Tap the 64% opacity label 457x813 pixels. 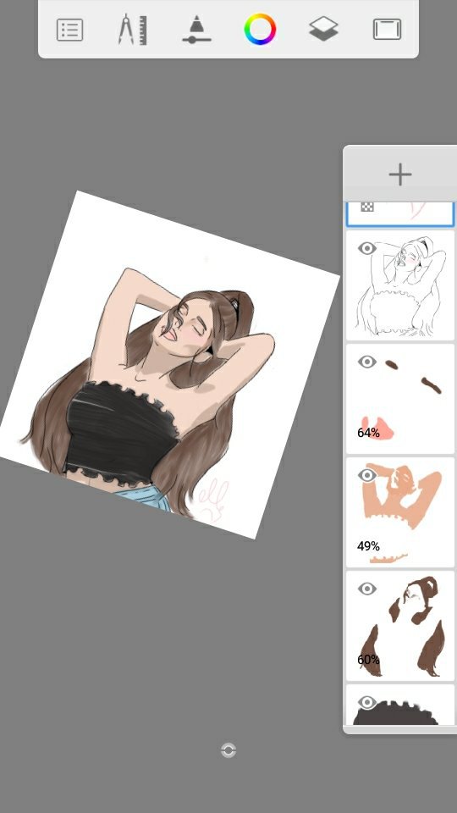(x=368, y=433)
